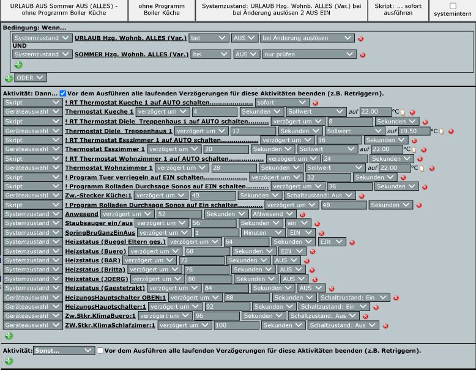Image resolution: width=476 pixels, height=371 pixels.
Task: Open the Sollwert dropdown for Thermostat Esszimmer 1
Action: tap(327, 149)
